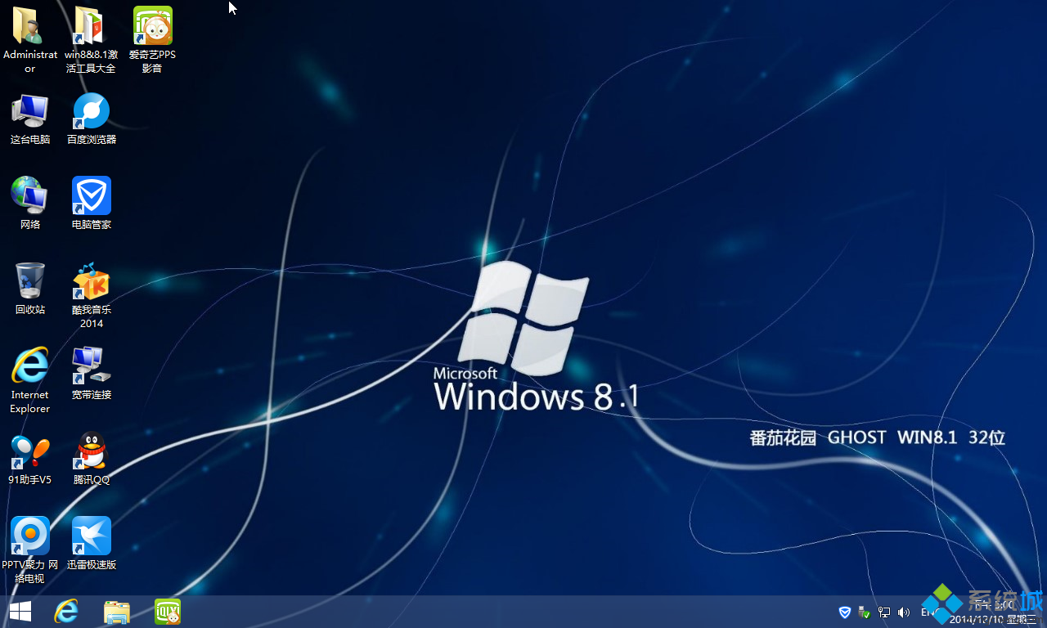The image size is (1047, 628).
Task: Open 这台电脑 This PC icon
Action: point(29,111)
